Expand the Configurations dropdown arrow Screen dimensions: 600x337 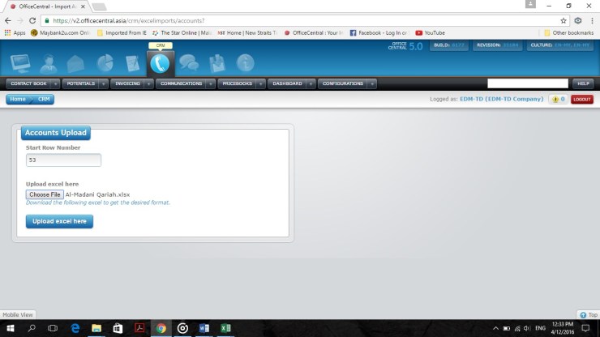pyautogui.click(x=371, y=83)
